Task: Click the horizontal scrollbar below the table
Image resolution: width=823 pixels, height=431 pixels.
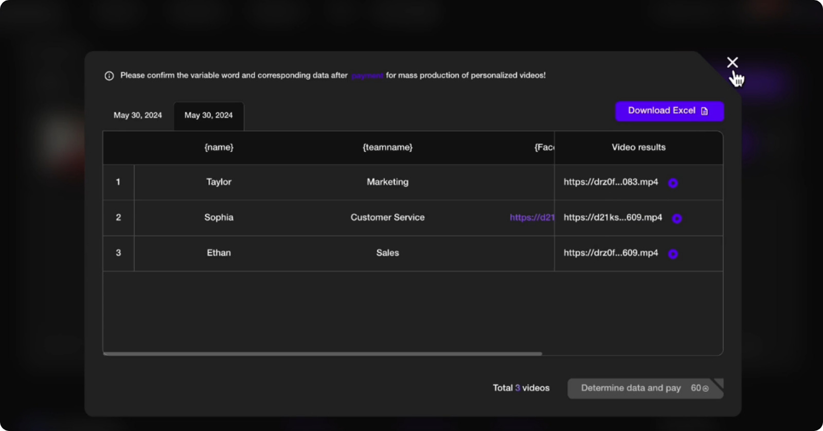Action: coord(323,354)
